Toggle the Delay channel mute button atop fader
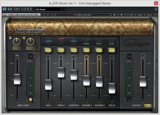This screenshot has height=115, width=160. (x=112, y=50)
